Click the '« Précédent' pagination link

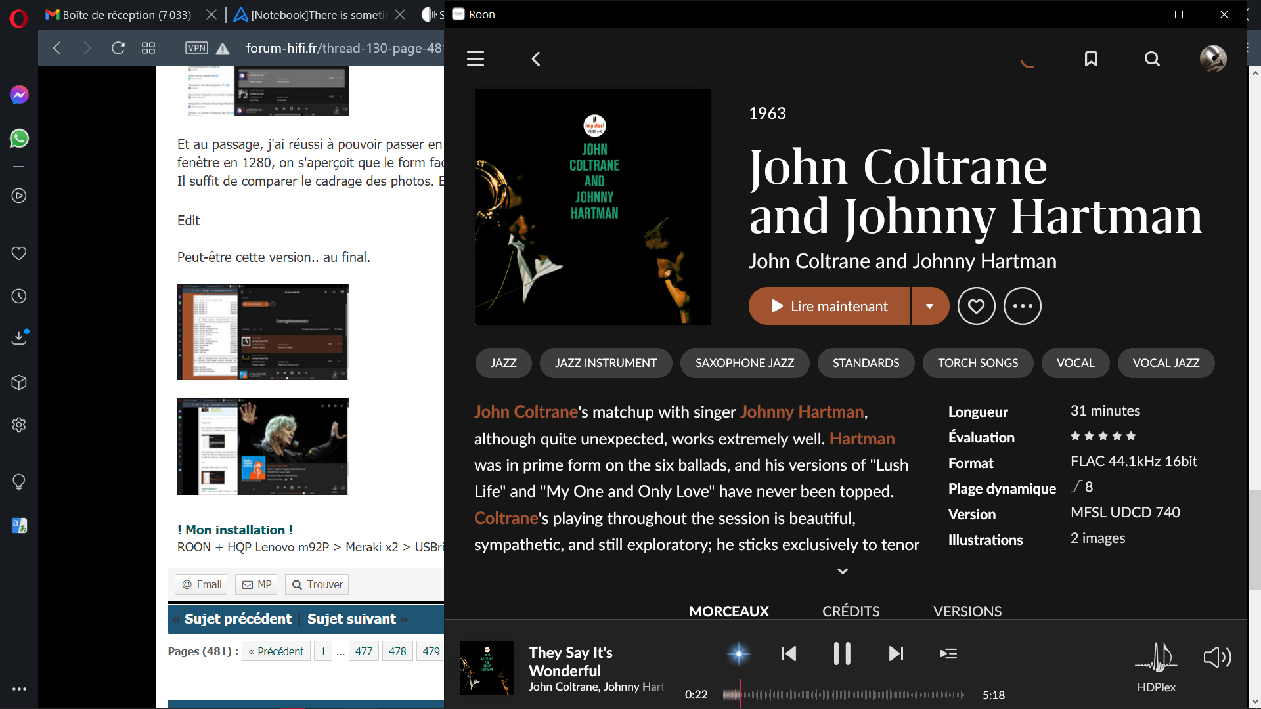click(x=276, y=651)
